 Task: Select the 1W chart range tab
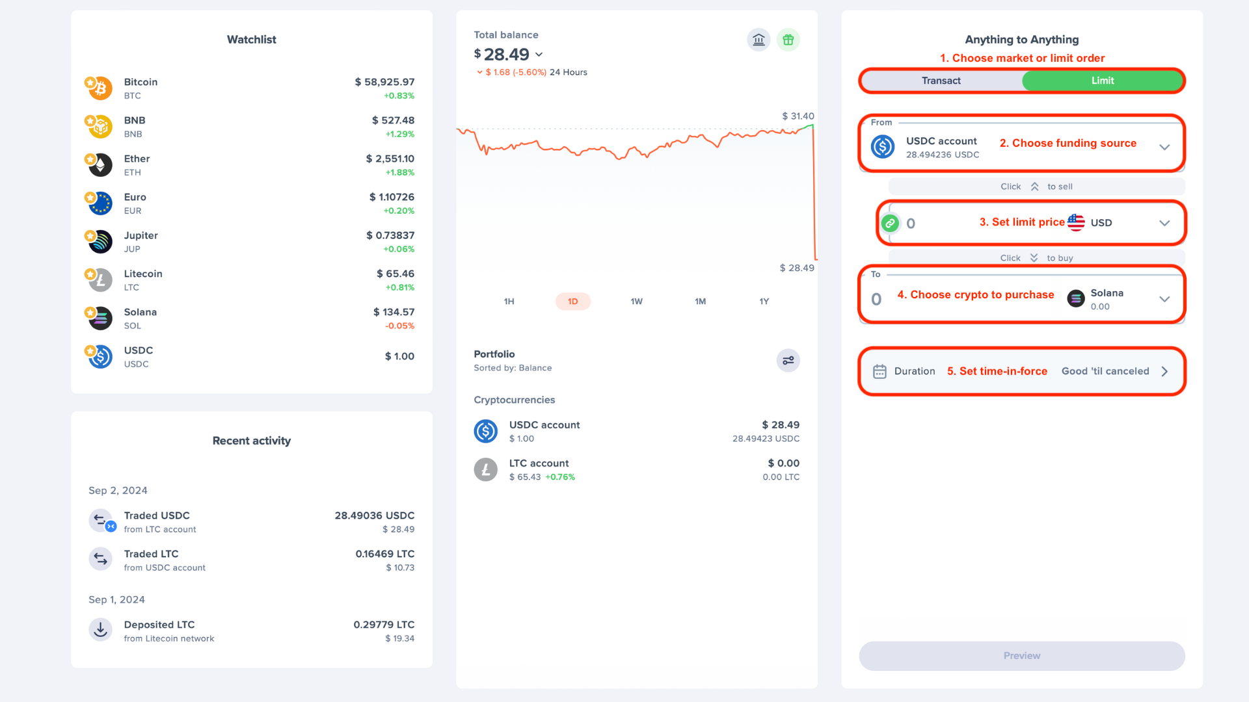(636, 302)
